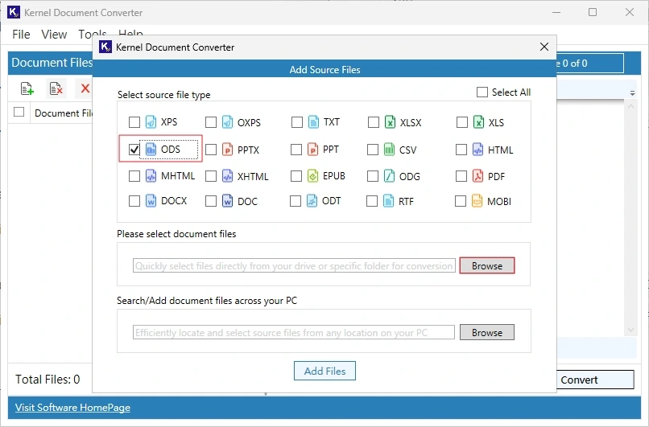The image size is (649, 427).
Task: Click the DOCX Word icon
Action: coord(151,201)
